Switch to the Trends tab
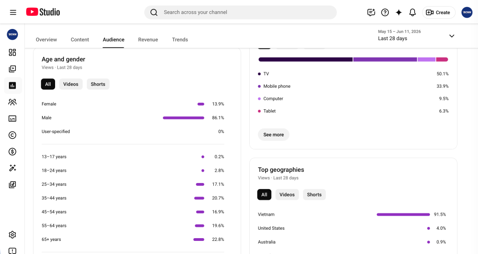The height and width of the screenshot is (254, 478). (x=180, y=40)
